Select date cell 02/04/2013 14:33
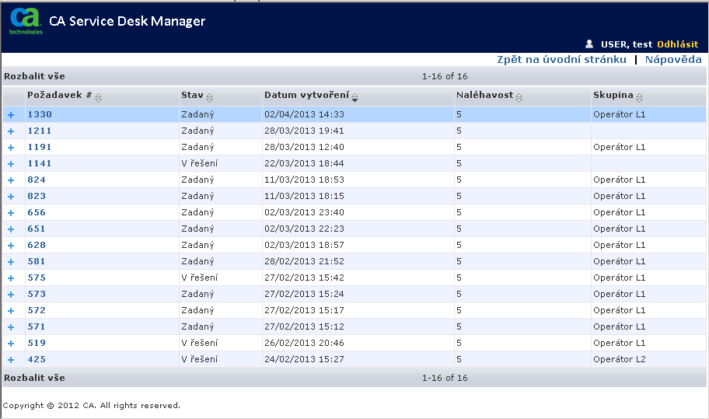This screenshot has width=709, height=419. [304, 114]
